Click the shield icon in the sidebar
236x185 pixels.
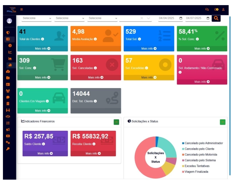point(8,33)
